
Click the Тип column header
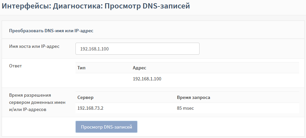[x=81, y=68]
